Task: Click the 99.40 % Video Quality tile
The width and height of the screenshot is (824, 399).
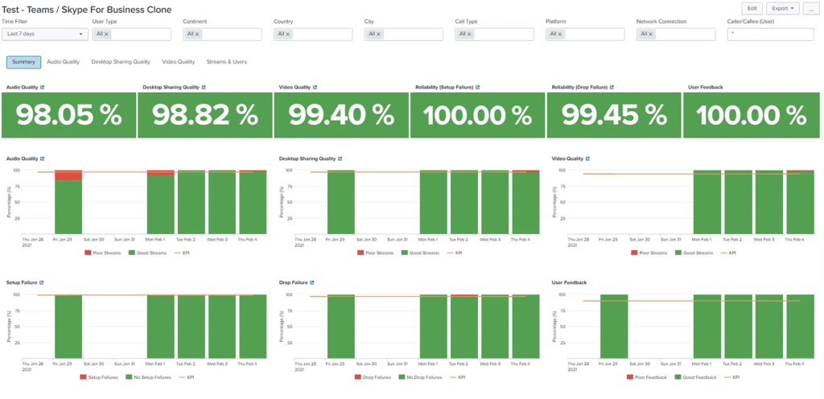Action: [x=341, y=116]
